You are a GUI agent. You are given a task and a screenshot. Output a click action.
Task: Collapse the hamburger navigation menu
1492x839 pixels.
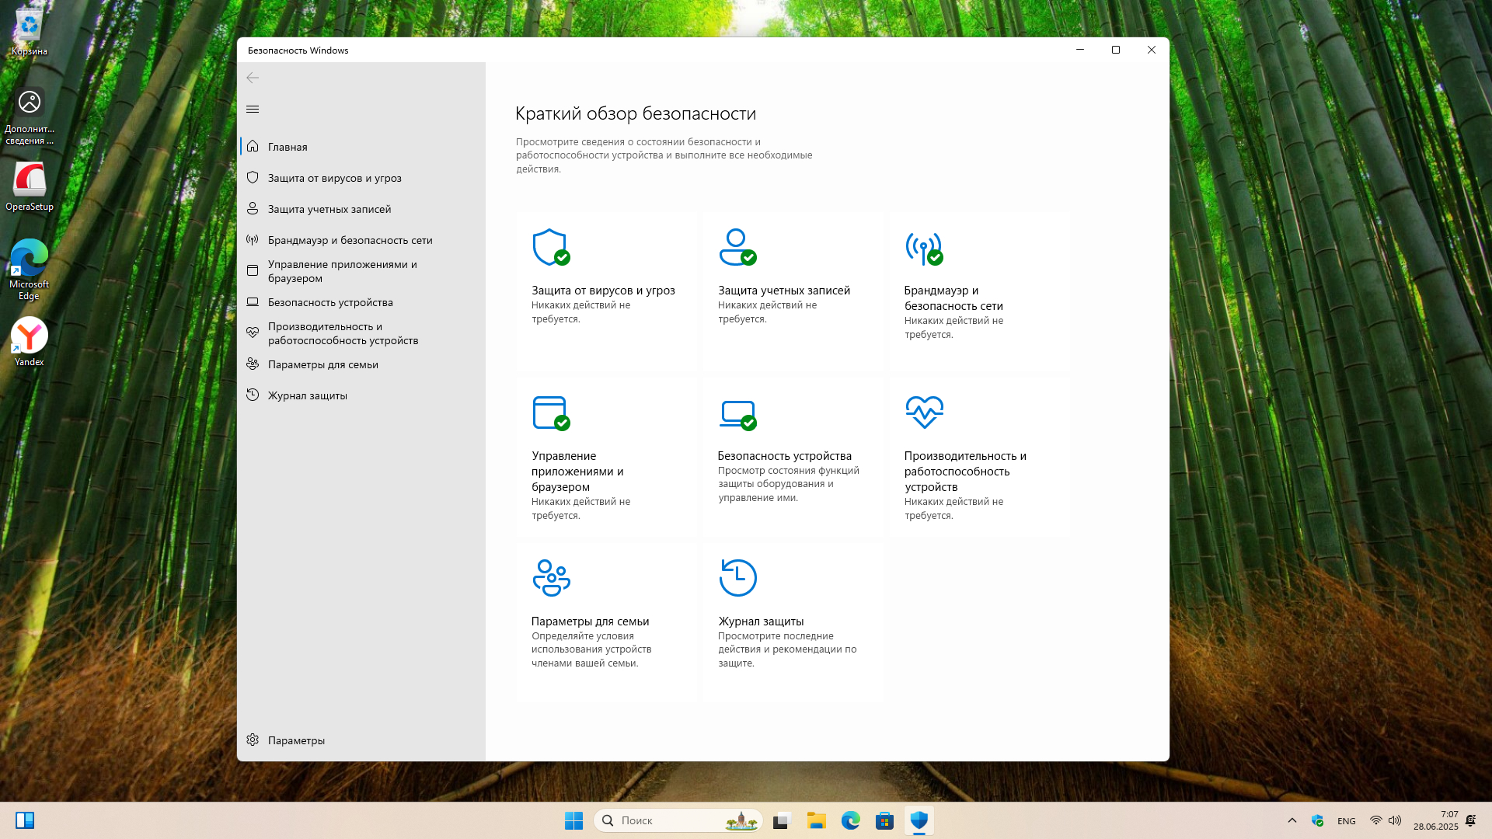[x=253, y=110]
